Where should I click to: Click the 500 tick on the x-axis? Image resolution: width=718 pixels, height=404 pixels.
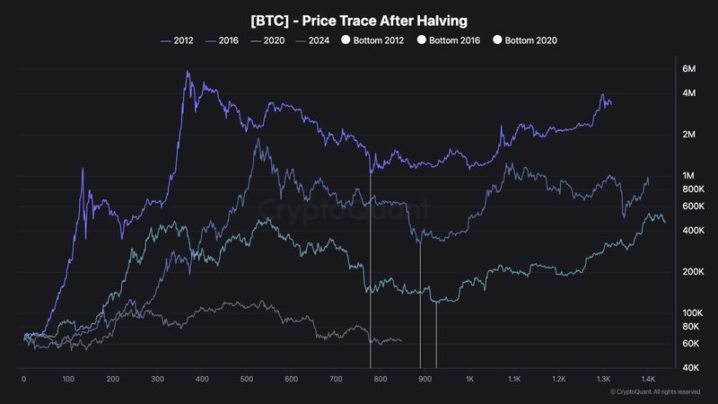click(x=246, y=379)
